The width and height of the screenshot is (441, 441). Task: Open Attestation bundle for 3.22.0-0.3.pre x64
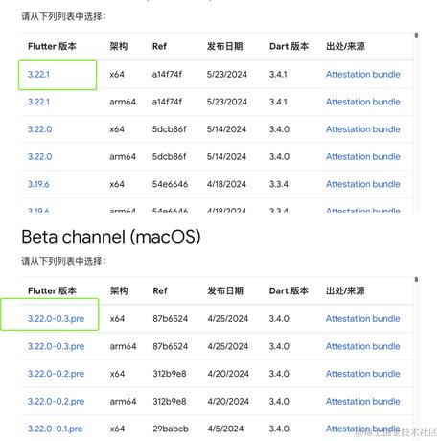(x=363, y=319)
